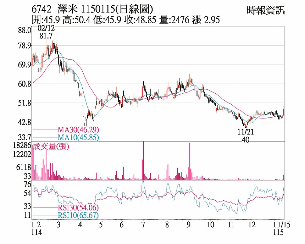Viewport: 305px width, 244px height.
Task: Click the MA10(45.85) legend label
Action: (x=78, y=138)
